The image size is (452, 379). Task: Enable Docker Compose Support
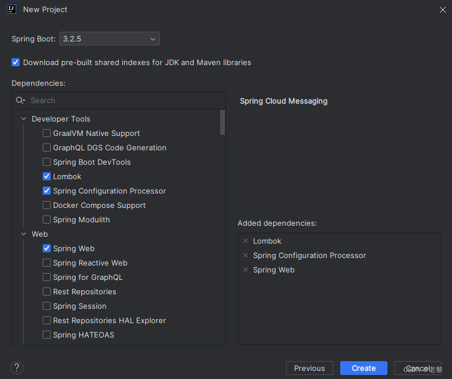[x=46, y=205]
